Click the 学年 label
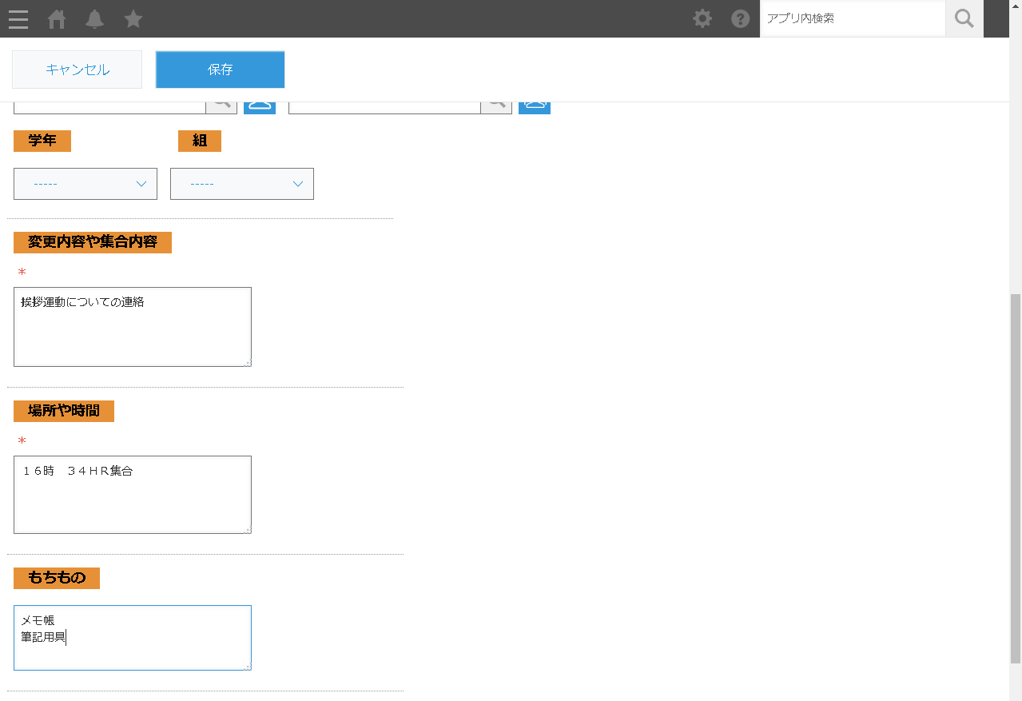 (x=42, y=141)
